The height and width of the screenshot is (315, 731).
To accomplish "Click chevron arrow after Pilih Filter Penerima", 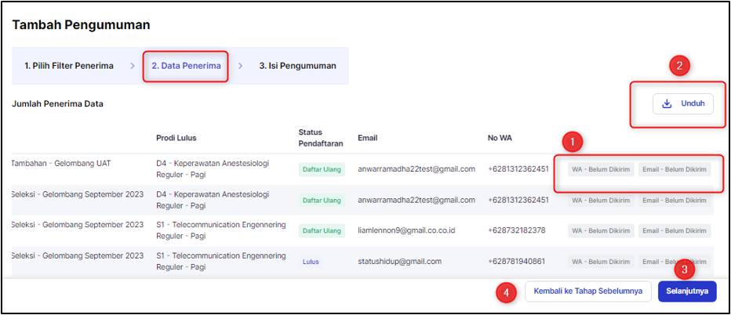I will coord(133,66).
